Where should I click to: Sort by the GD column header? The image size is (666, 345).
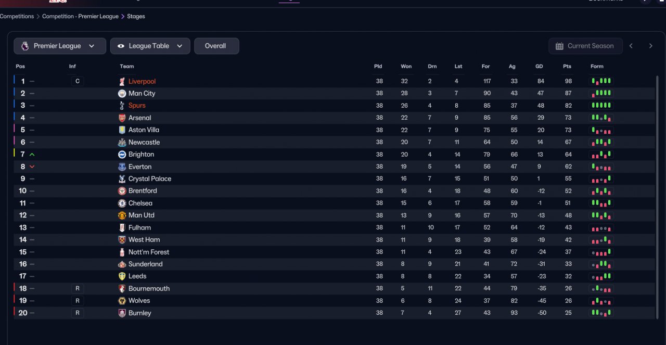point(539,66)
